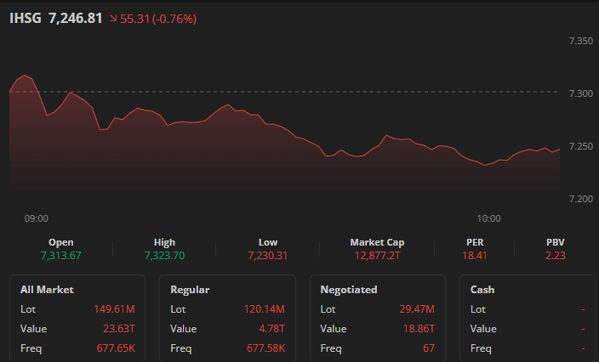
Task: Click the dashed previous-close reference line
Action: [284, 92]
